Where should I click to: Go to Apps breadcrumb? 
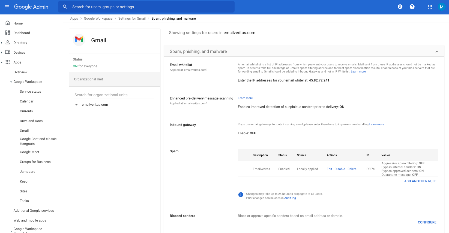pos(74,19)
